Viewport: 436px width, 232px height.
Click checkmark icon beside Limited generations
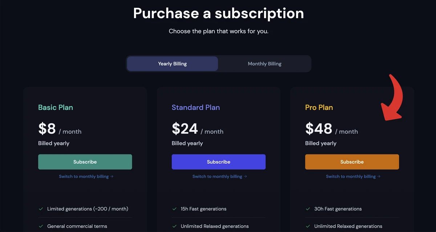tap(41, 209)
